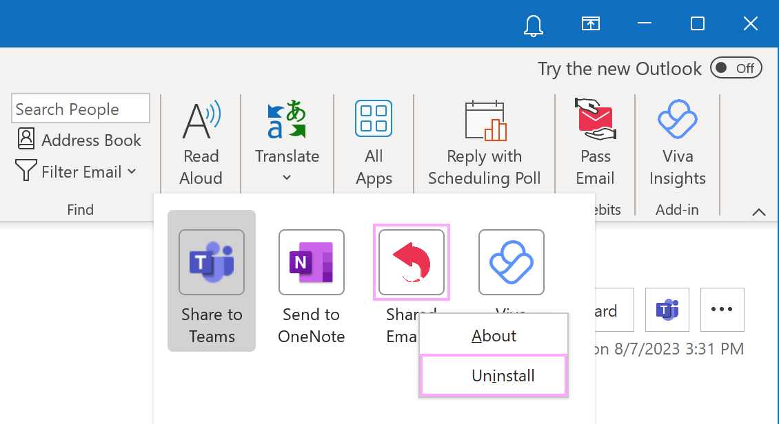Maximize the Outlook window
The width and height of the screenshot is (779, 424).
[698, 23]
